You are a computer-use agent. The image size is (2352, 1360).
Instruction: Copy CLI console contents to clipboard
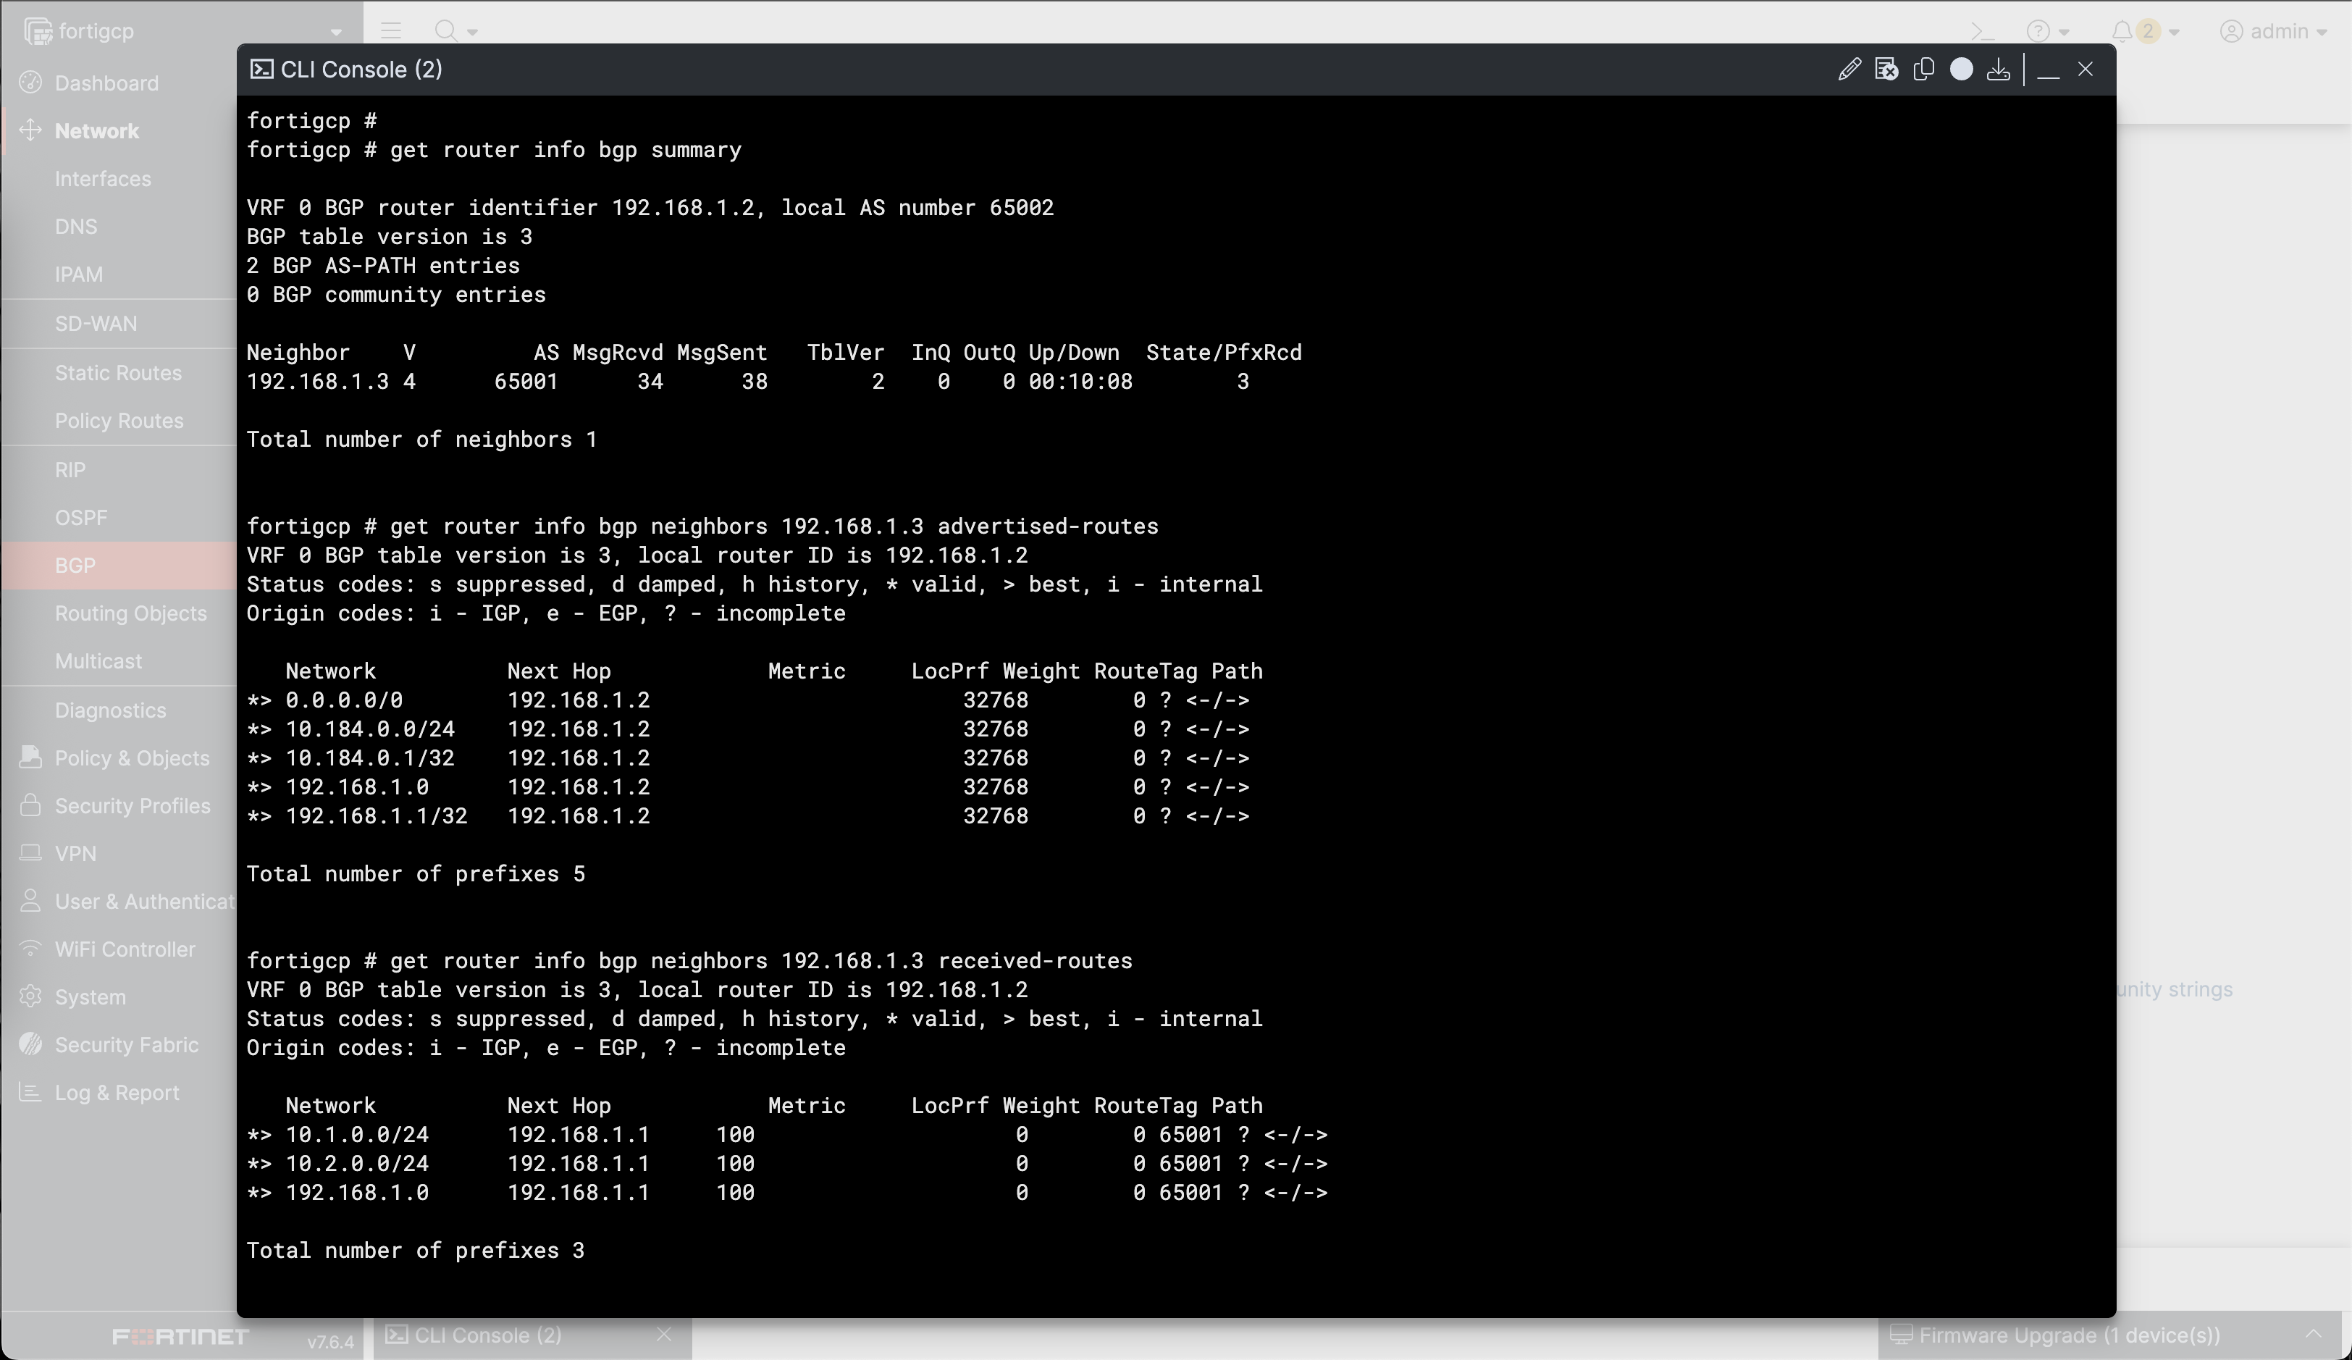pos(1923,70)
